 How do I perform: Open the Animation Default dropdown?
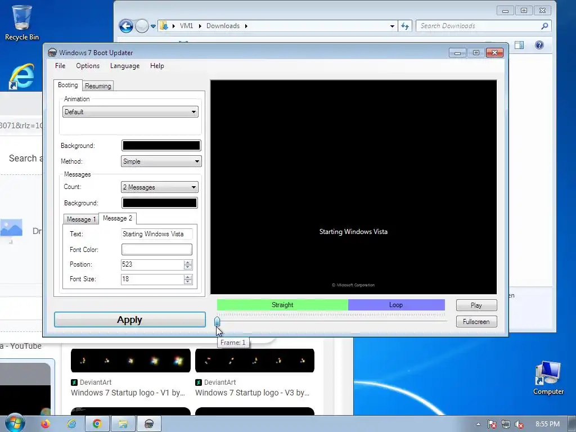coord(130,112)
